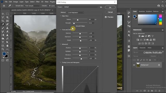
Task: Select the Gradient tool
Action: click(3, 35)
